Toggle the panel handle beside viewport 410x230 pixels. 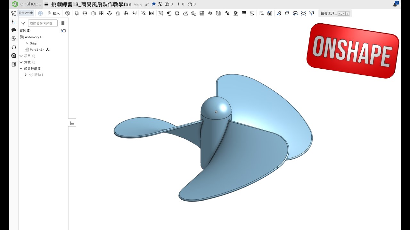(x=72, y=123)
